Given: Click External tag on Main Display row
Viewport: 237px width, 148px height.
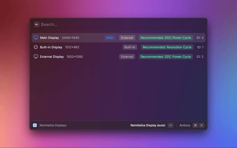Looking at the screenshot, I should click(x=127, y=38).
